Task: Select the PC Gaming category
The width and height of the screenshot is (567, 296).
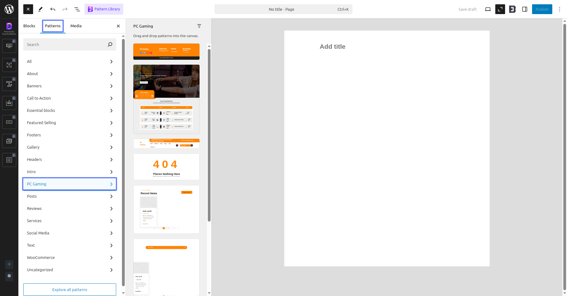Action: [70, 184]
